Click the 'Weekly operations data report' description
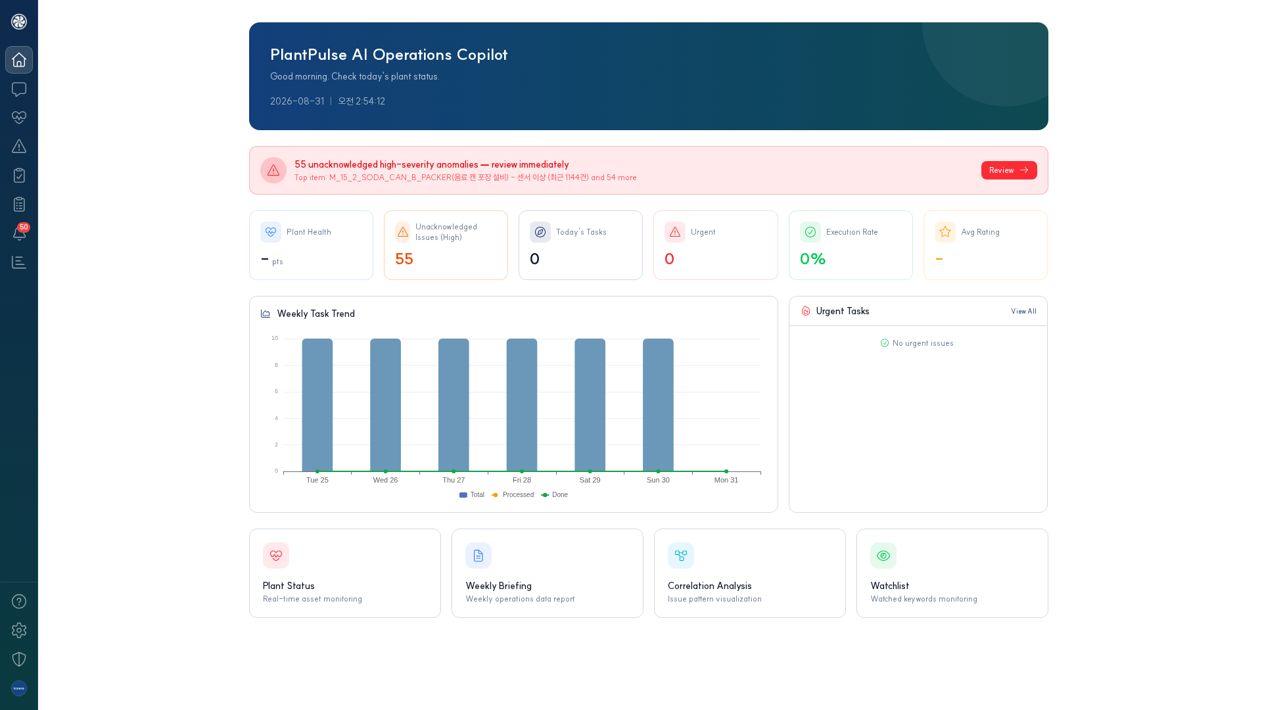1262x710 pixels. (x=520, y=599)
